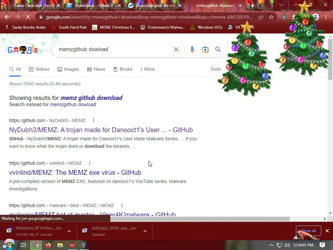
Task: Open the VirtualBox cube taskbar icon
Action: (84, 245)
